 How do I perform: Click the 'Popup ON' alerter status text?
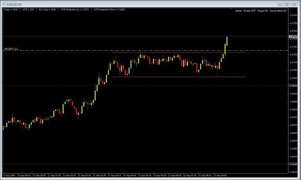pos(262,11)
